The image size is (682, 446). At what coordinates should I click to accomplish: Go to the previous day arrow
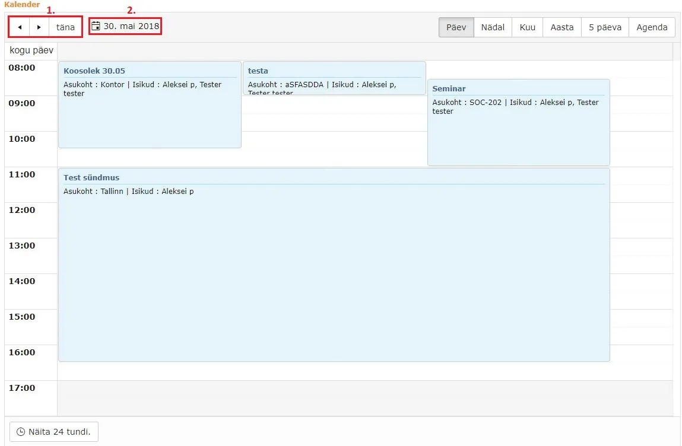click(20, 27)
